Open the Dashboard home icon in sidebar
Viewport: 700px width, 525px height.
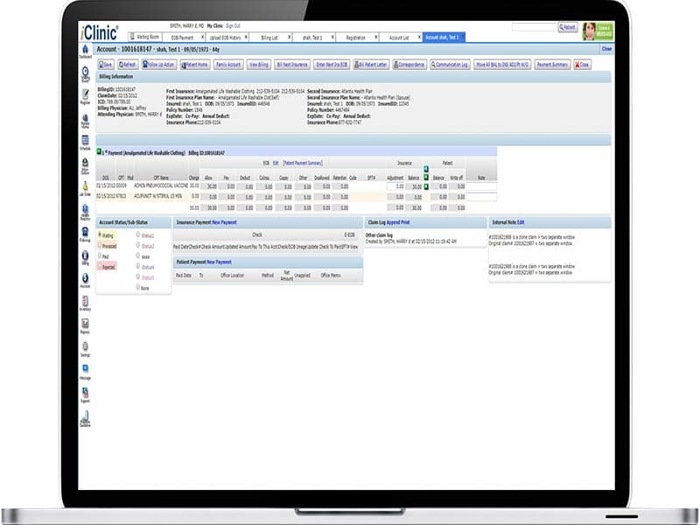(85, 51)
